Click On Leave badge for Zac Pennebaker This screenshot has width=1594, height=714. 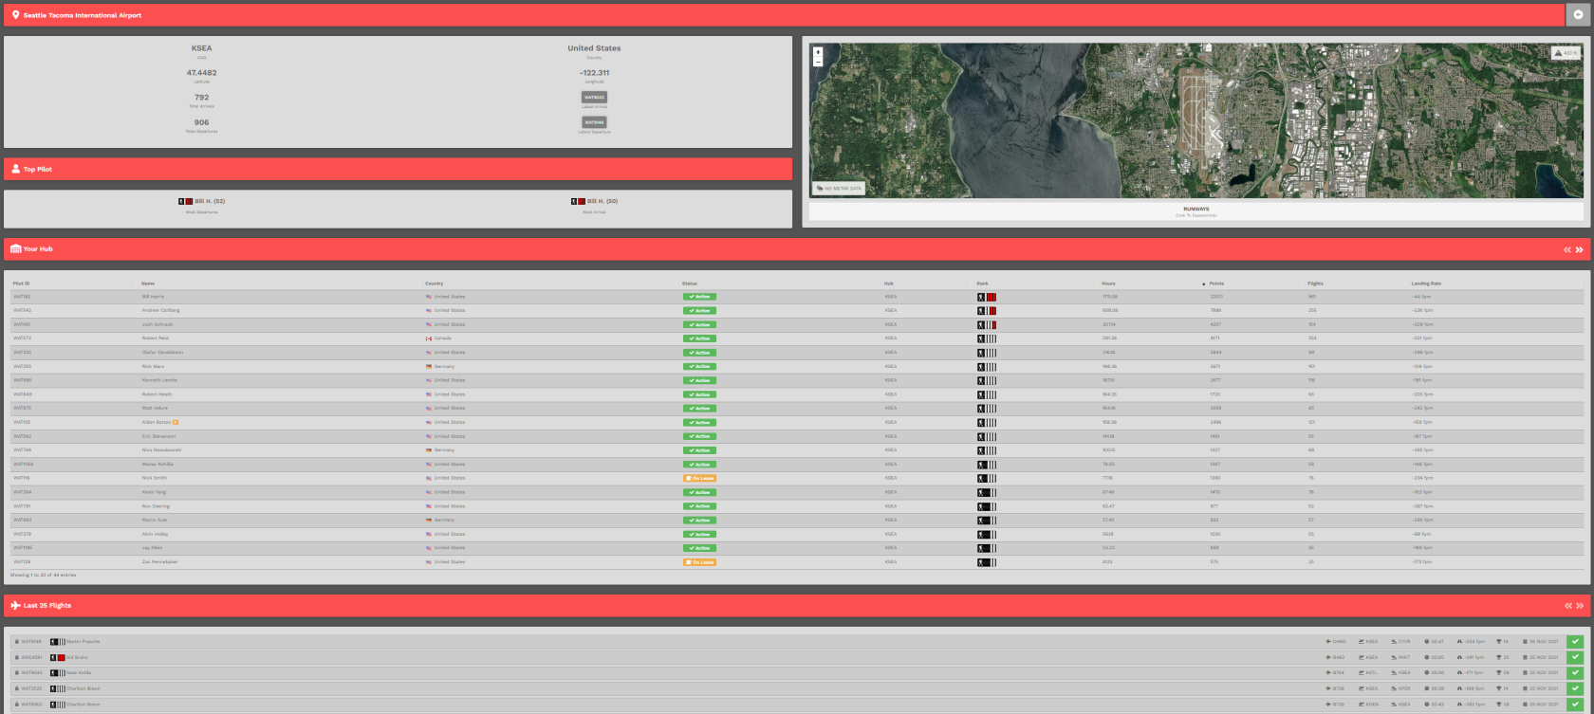point(699,562)
